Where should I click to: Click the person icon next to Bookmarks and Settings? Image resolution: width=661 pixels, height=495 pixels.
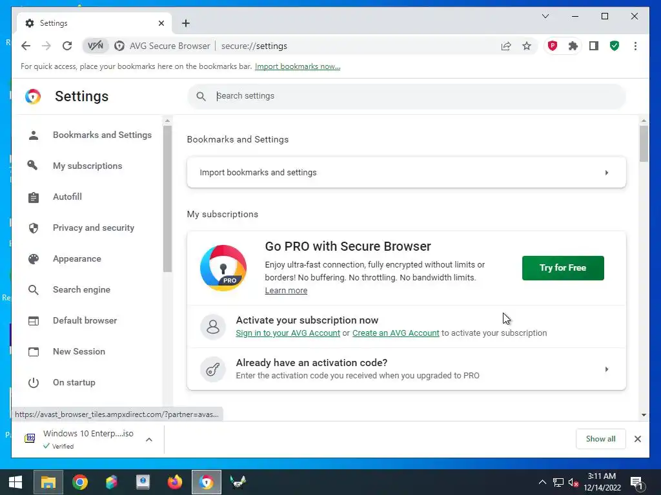pyautogui.click(x=34, y=135)
